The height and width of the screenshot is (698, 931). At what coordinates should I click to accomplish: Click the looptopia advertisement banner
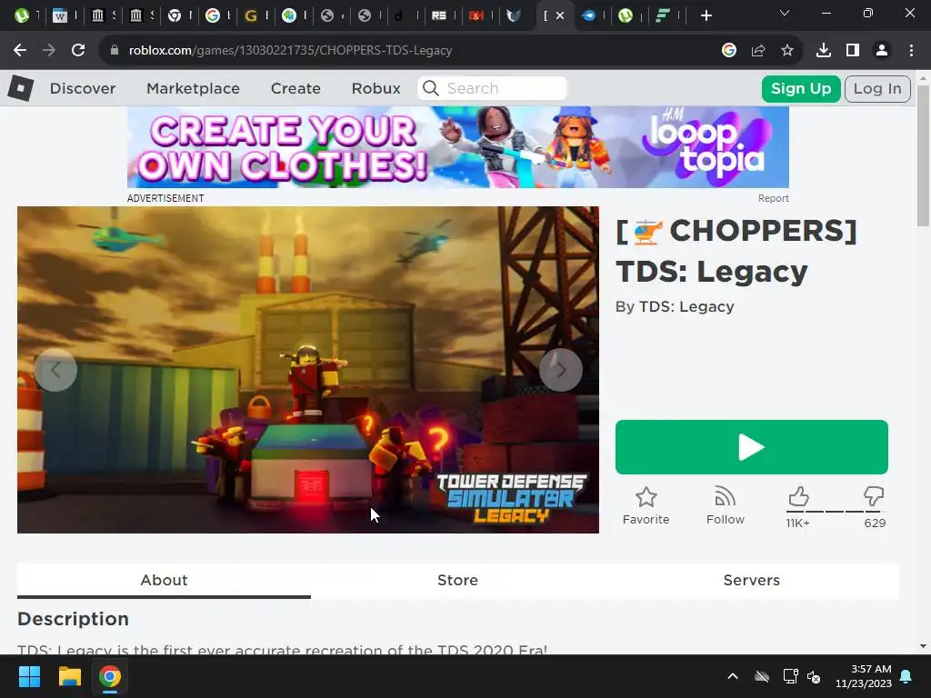coord(458,147)
